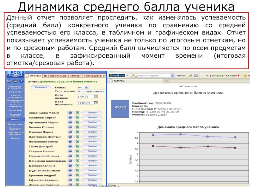Show График for Гагин Дмитрий

92,146
